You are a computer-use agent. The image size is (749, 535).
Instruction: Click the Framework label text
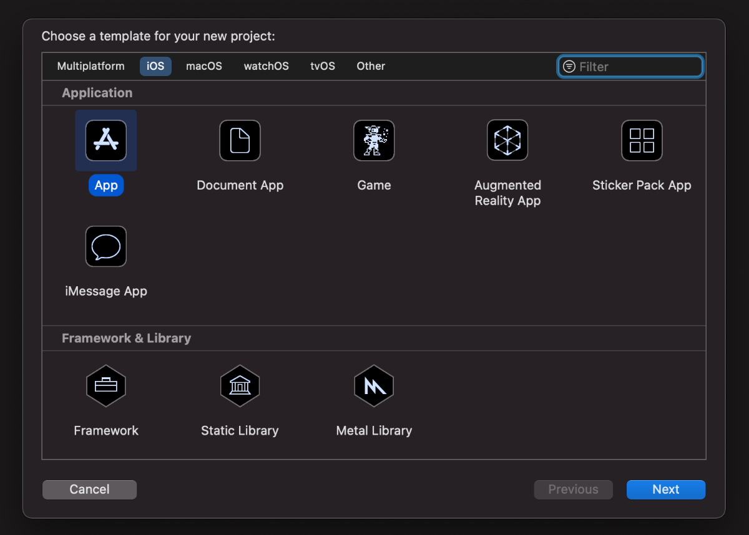[x=106, y=430]
